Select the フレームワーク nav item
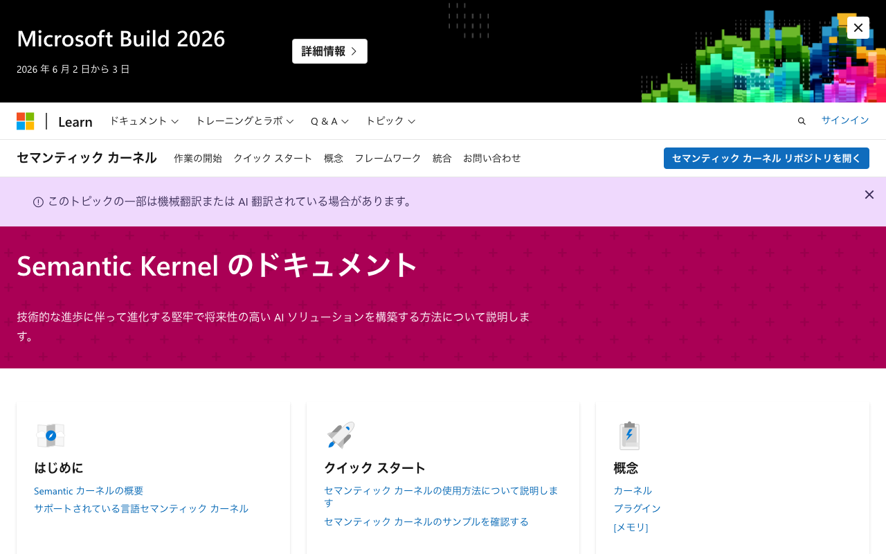Image resolution: width=886 pixels, height=554 pixels. (x=388, y=158)
